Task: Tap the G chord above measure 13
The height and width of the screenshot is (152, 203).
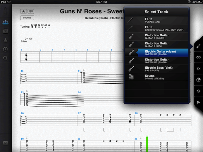Action: 27,91
